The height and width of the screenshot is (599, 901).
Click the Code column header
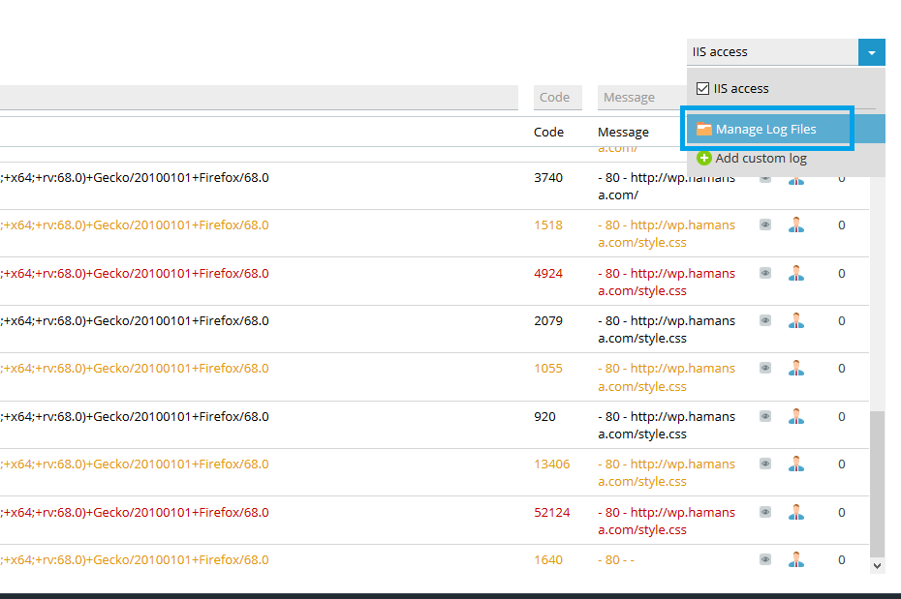point(548,133)
